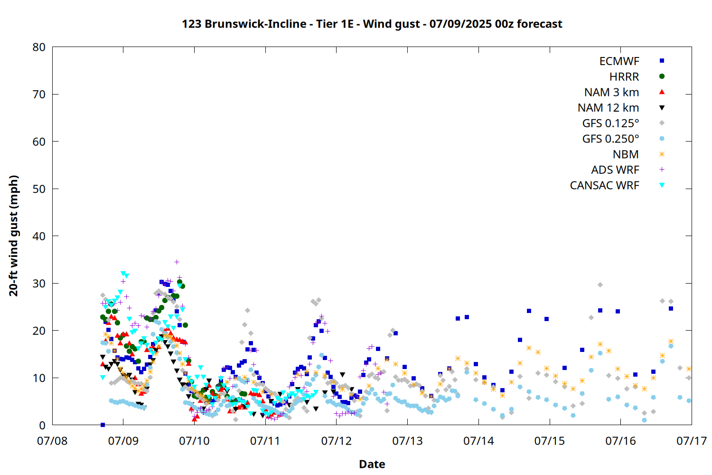Click the GFS 0.250° legend label
The width and height of the screenshot is (712, 475).
610,139
